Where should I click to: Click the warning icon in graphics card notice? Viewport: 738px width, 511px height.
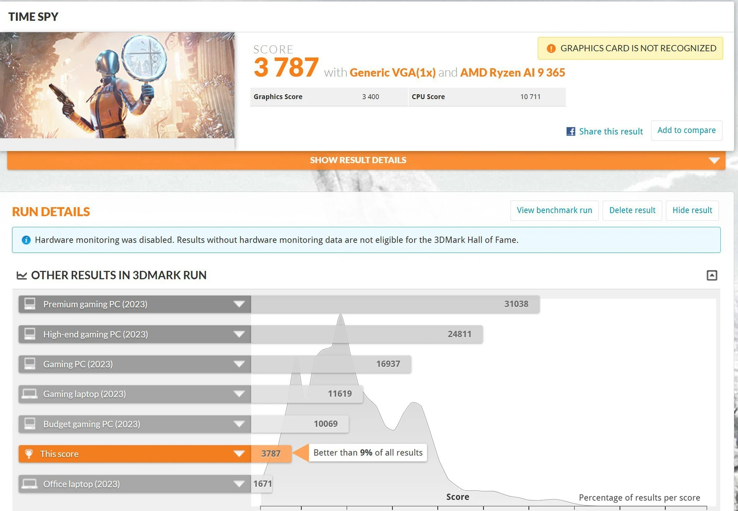tap(551, 48)
